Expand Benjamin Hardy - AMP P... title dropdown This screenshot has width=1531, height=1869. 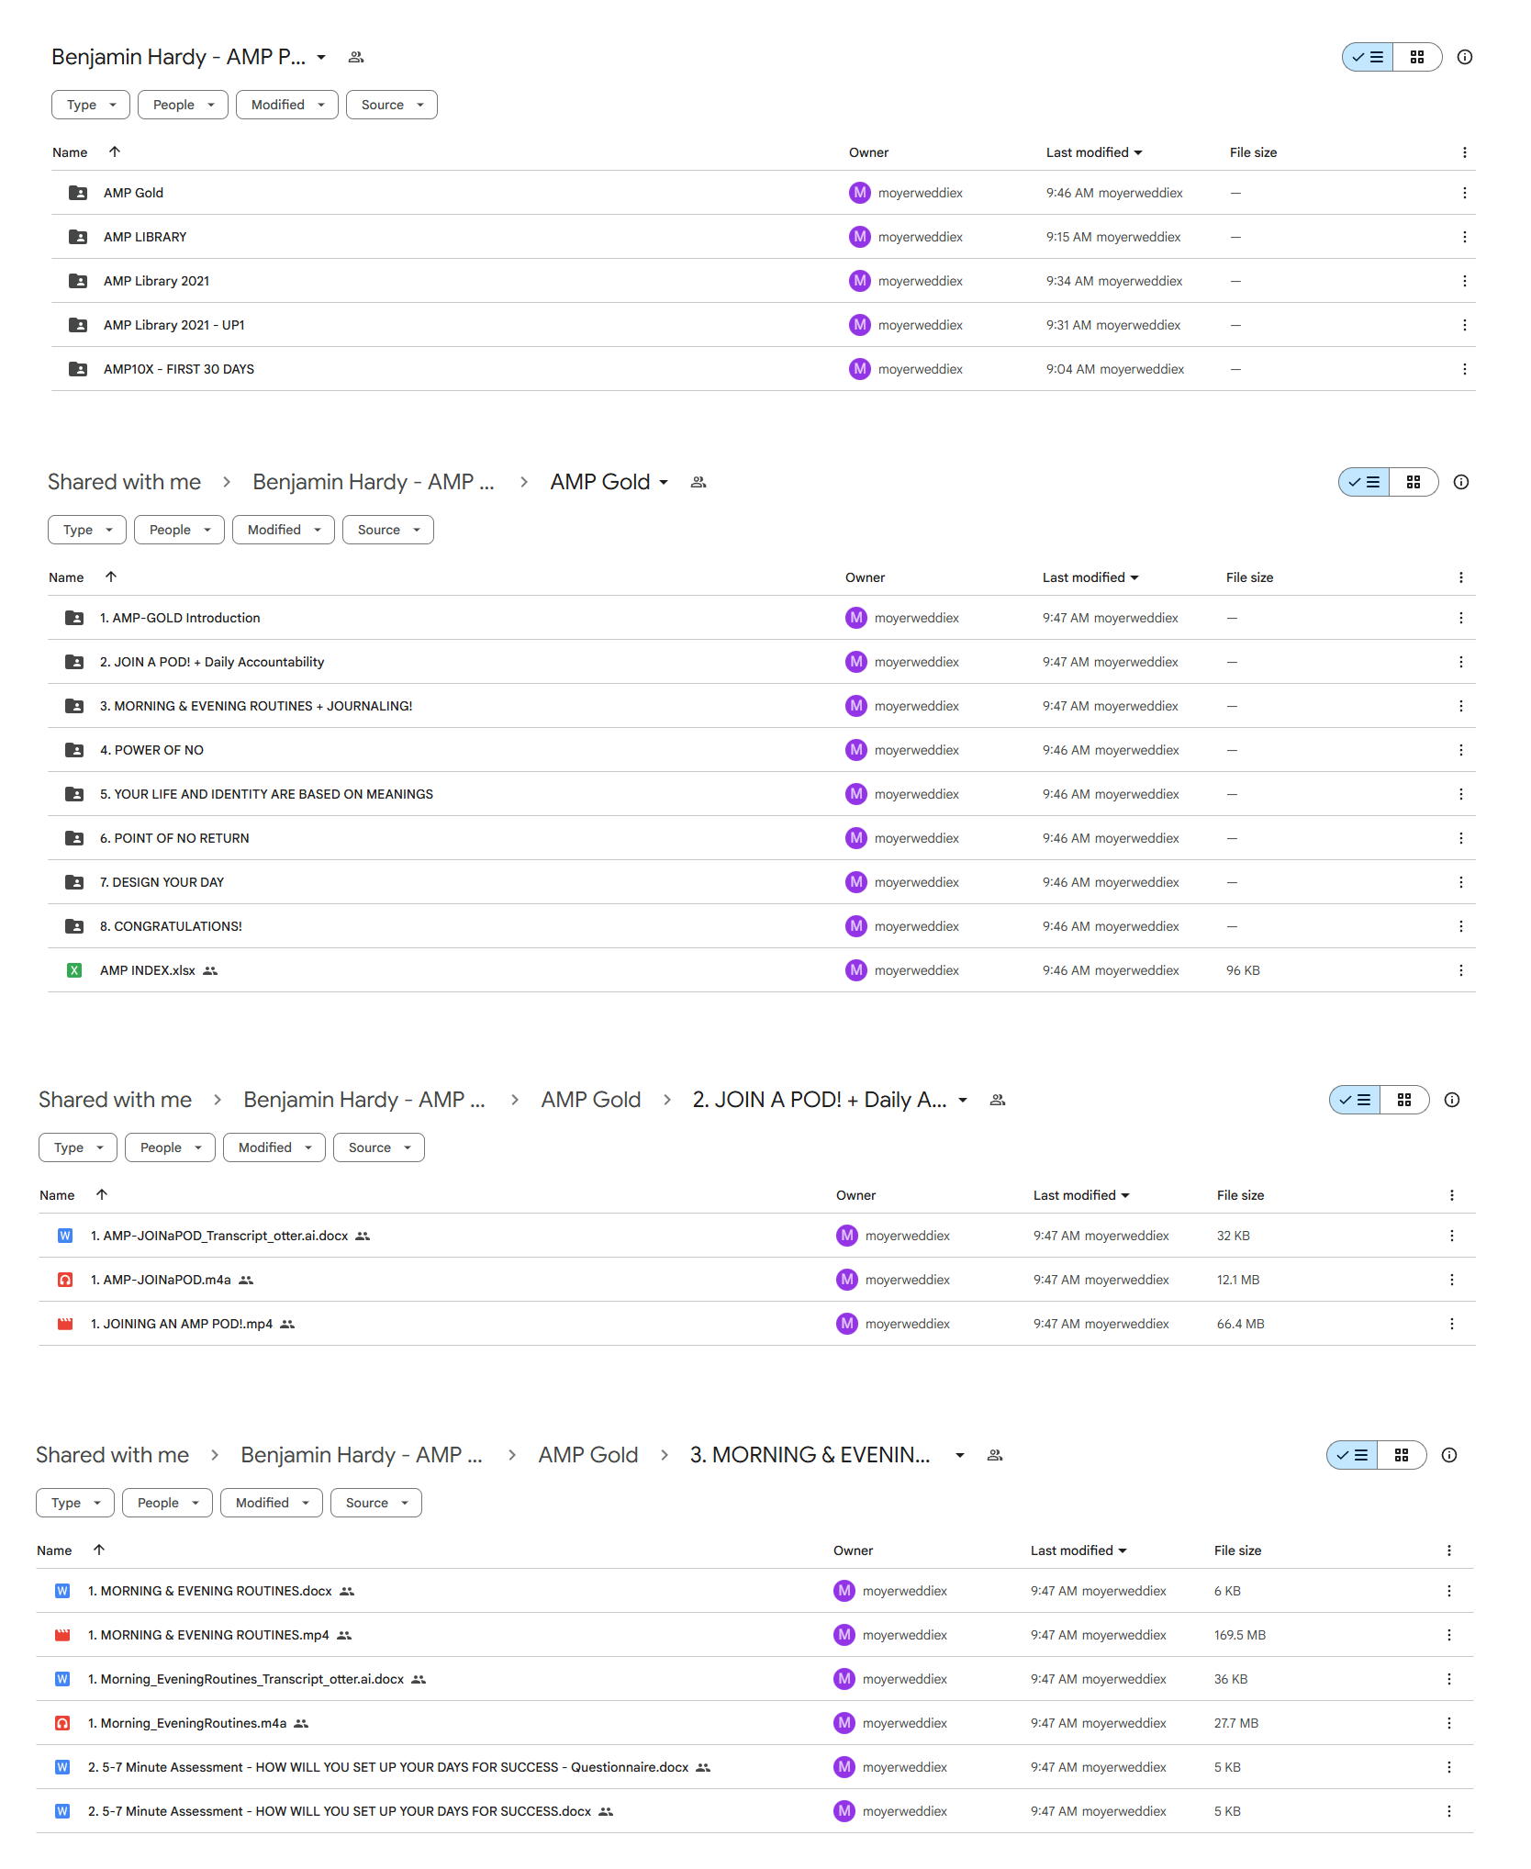coord(321,57)
